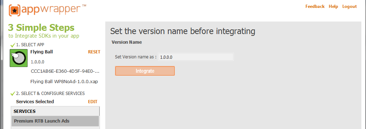366x129 pixels.
Task: Click the Services Selected label
Action: 35,102
